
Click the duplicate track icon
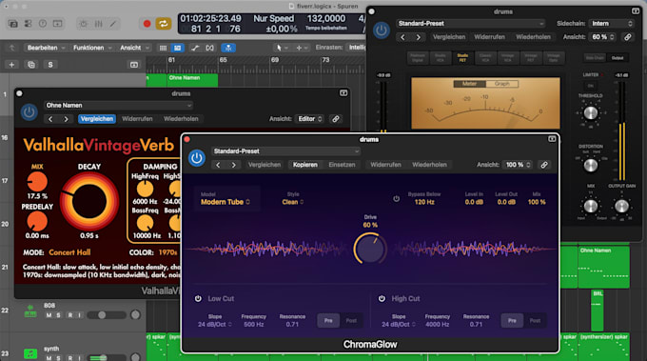point(31,65)
